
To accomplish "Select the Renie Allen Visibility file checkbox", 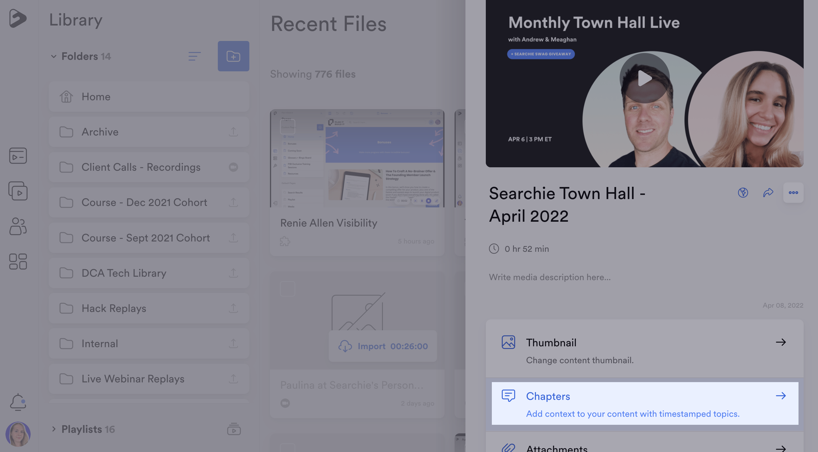I will click(287, 127).
